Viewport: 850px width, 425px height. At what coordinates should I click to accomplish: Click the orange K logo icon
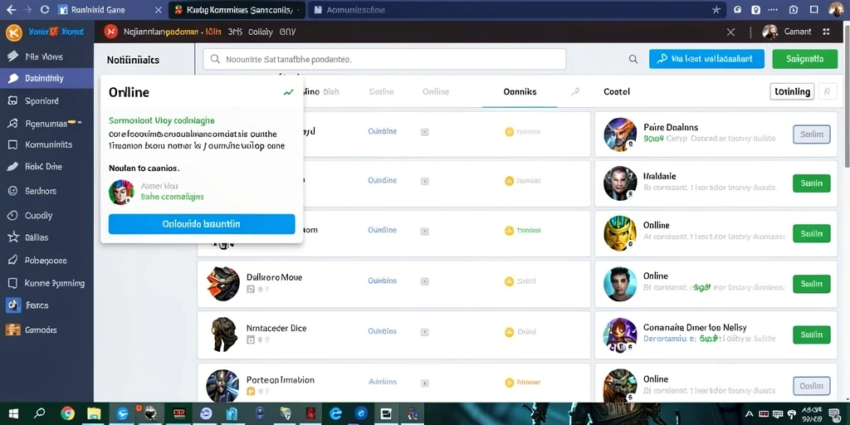click(x=13, y=32)
